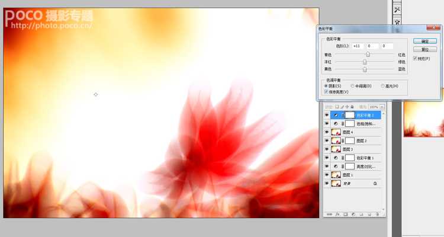Select the 高光(H) highlights radio button
444x237 pixels.
382,86
